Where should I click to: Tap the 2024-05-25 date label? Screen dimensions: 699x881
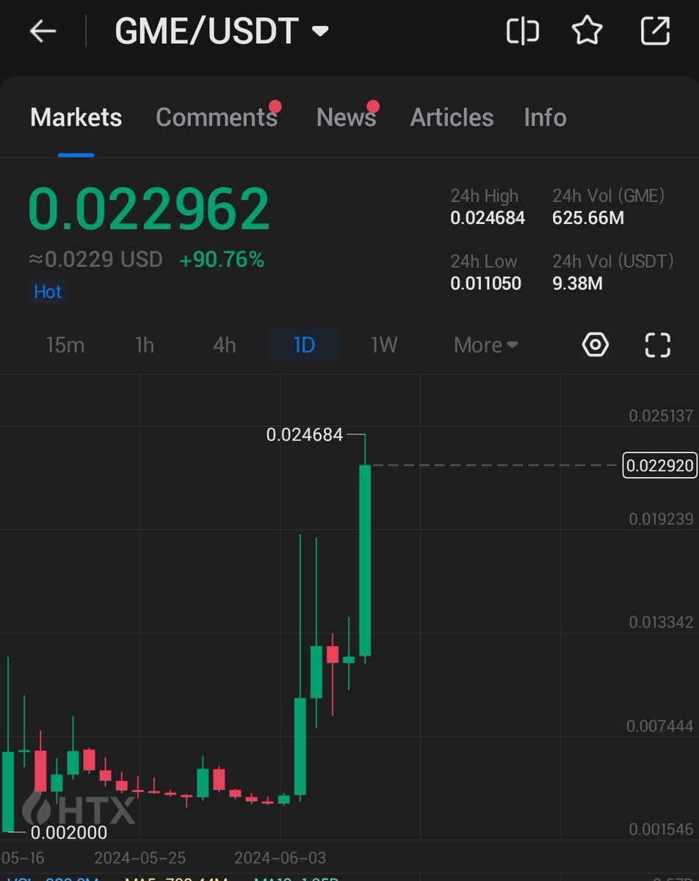click(140, 858)
